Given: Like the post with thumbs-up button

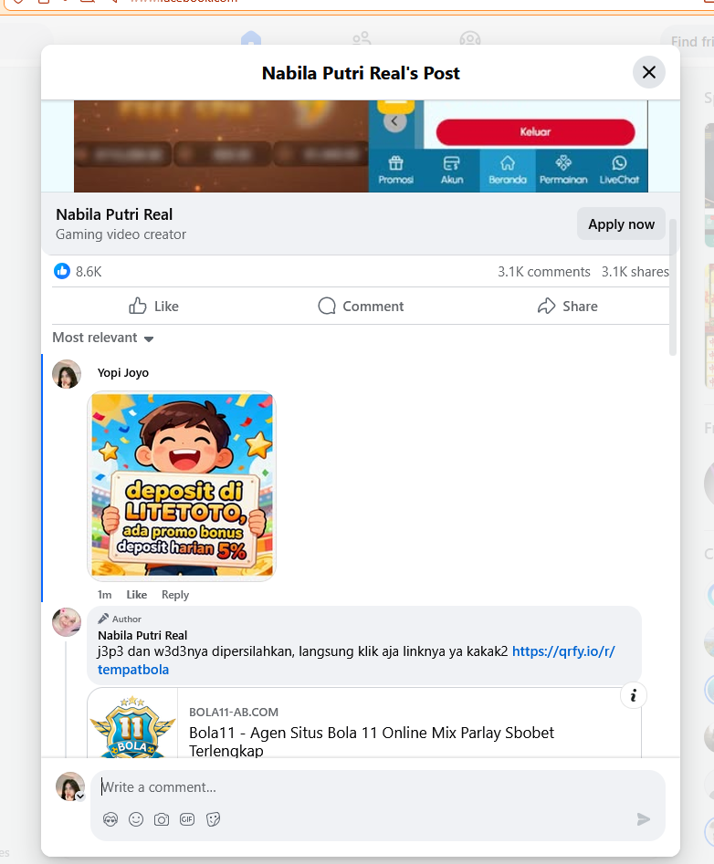Looking at the screenshot, I should click(153, 306).
